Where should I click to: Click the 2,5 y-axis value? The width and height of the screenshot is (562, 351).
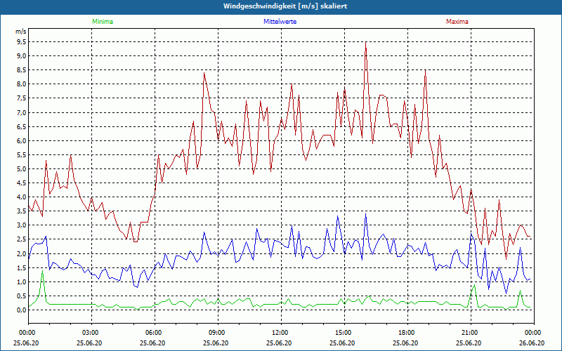coord(22,239)
